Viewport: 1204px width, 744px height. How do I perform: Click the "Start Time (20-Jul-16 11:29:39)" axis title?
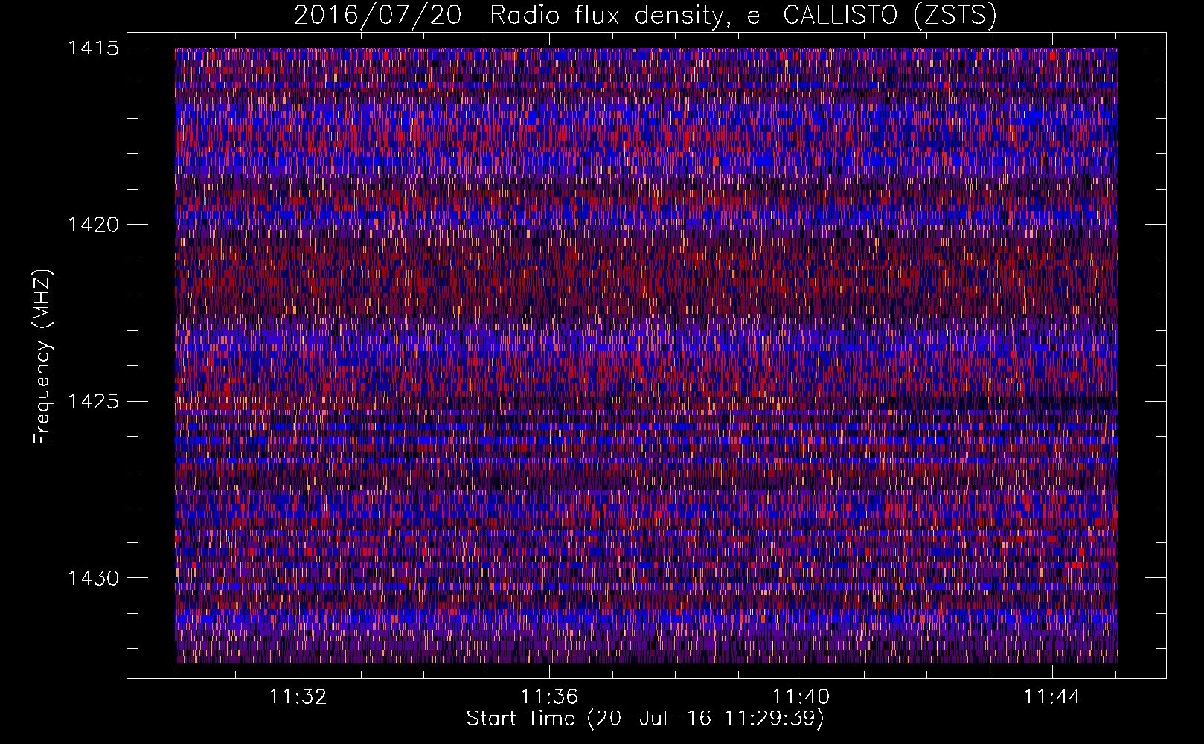click(645, 719)
